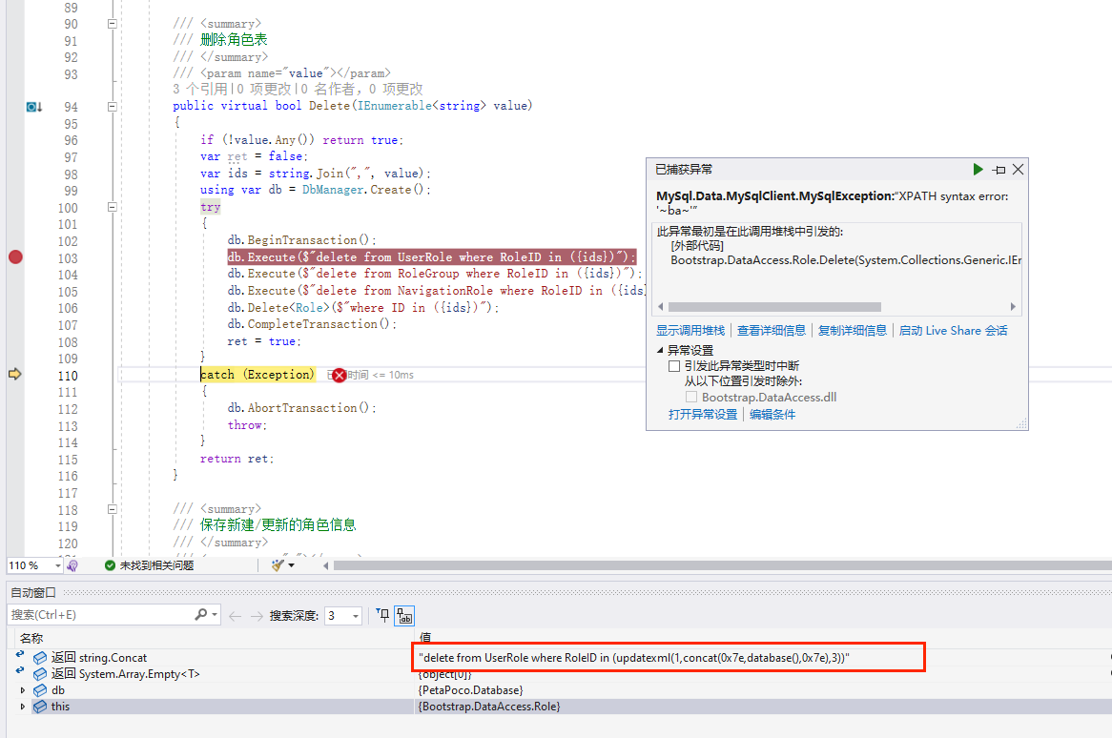
Task: Click the editor scroll-left arrow
Action: click(x=325, y=565)
